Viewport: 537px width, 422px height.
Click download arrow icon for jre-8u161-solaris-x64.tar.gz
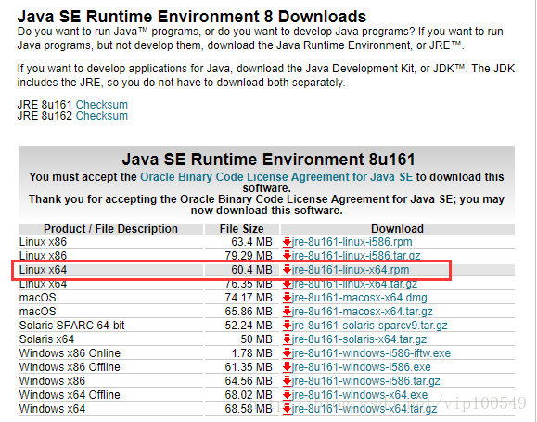pos(287,339)
